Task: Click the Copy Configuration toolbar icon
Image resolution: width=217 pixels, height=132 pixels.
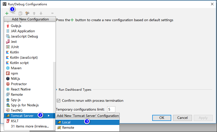Action: click(20, 13)
